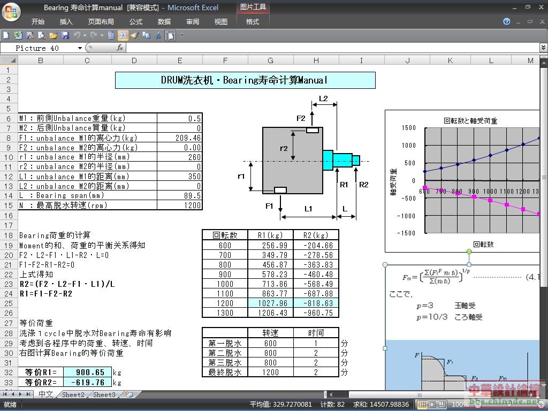
Task: Go to the first sheet tab with navigation arrow
Action: 5,394
